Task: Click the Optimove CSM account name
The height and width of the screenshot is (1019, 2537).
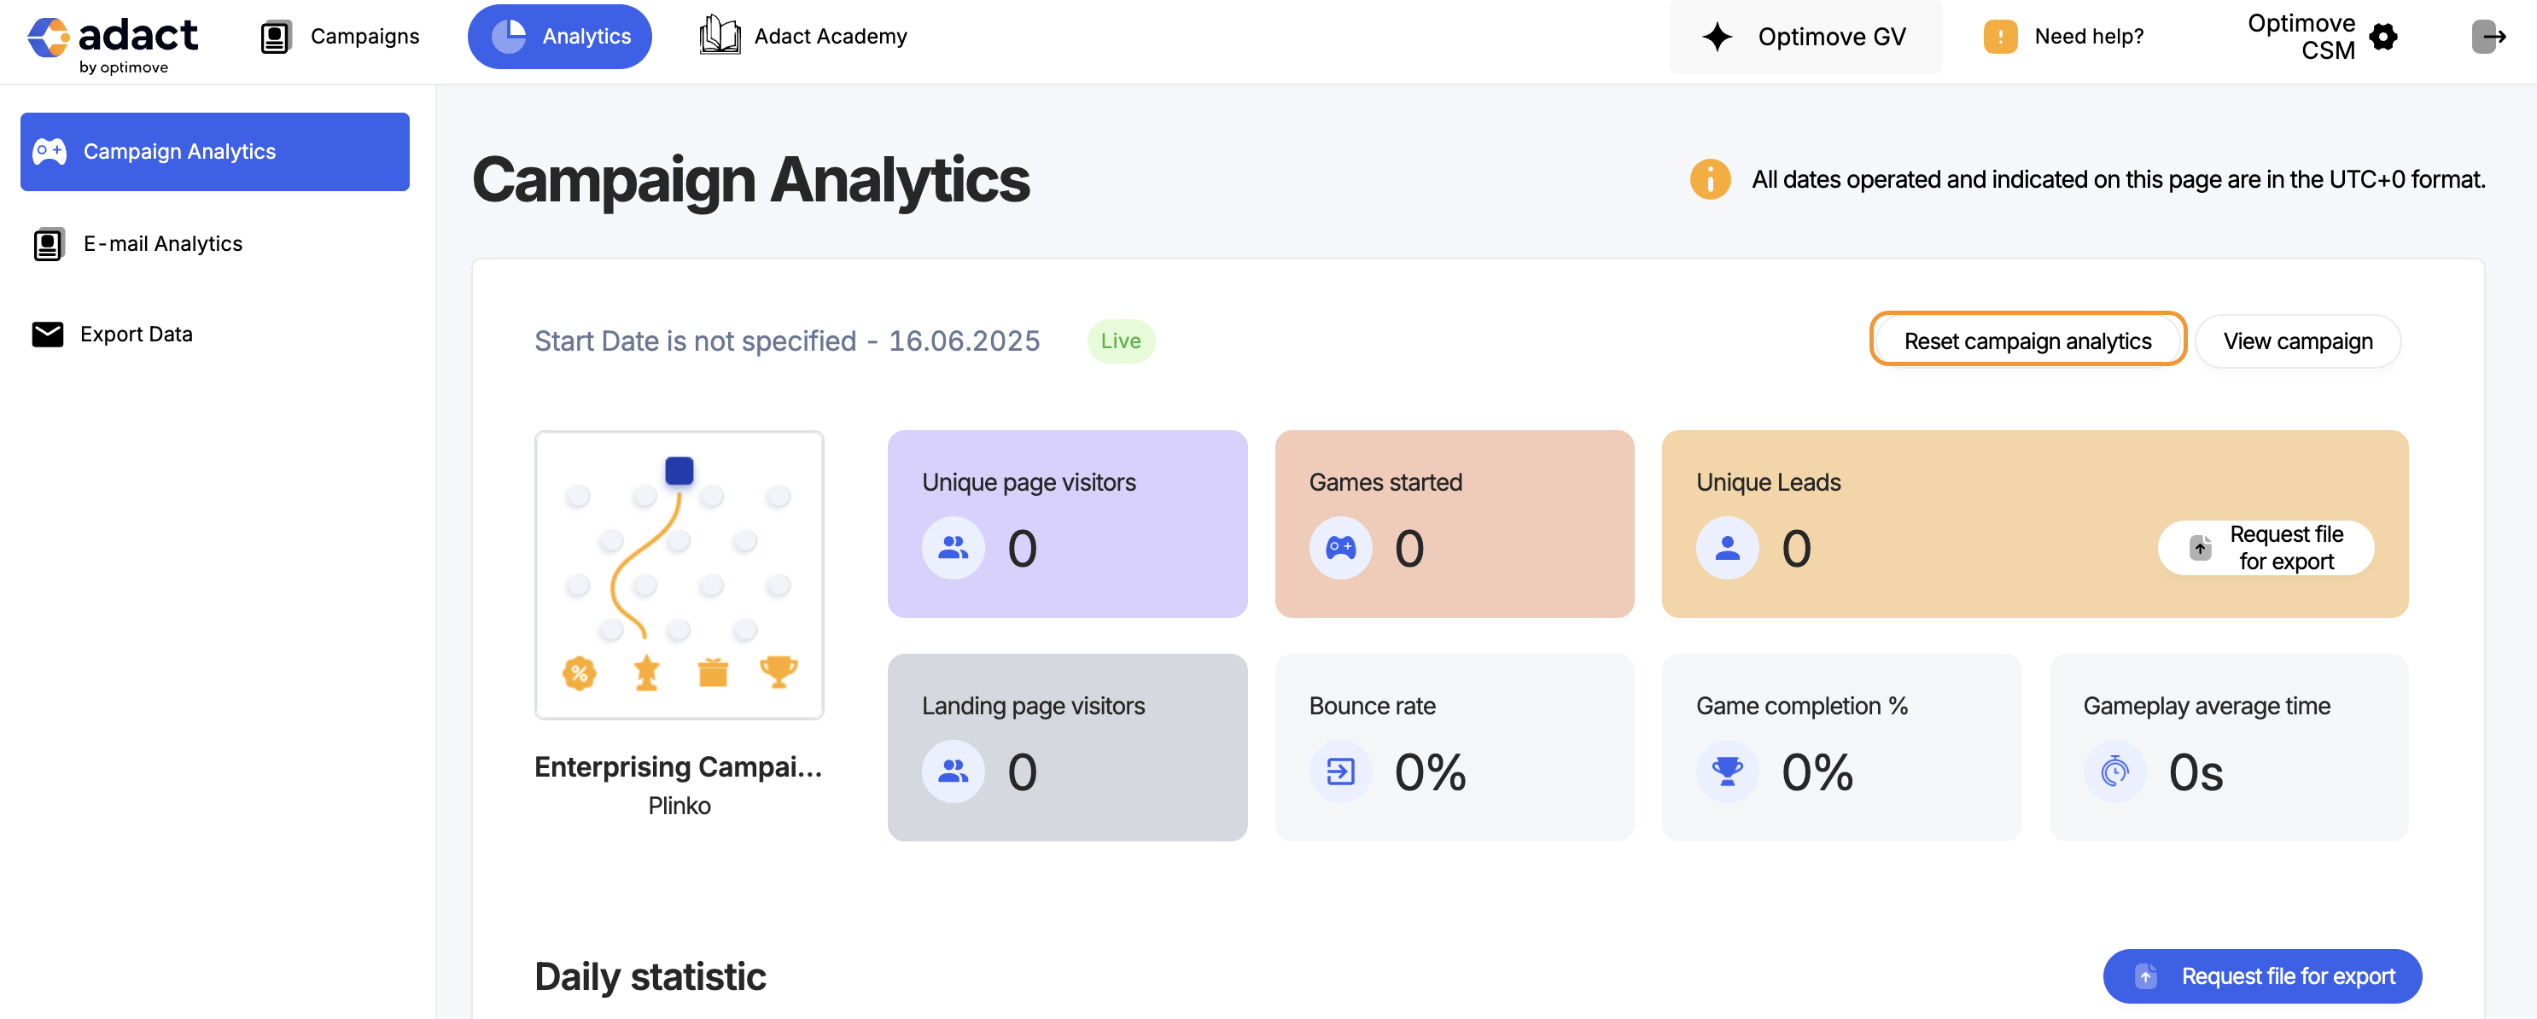Action: 2301,37
